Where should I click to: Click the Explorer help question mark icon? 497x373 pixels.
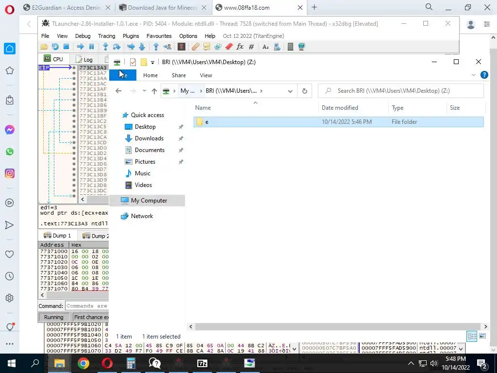click(x=484, y=75)
